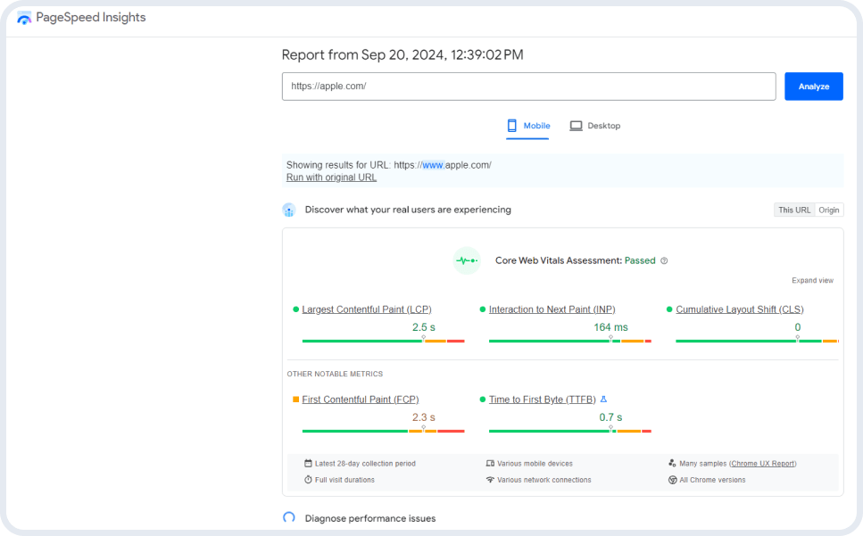Click the real users experience icon
Viewport: 863px width, 536px height.
[289, 210]
